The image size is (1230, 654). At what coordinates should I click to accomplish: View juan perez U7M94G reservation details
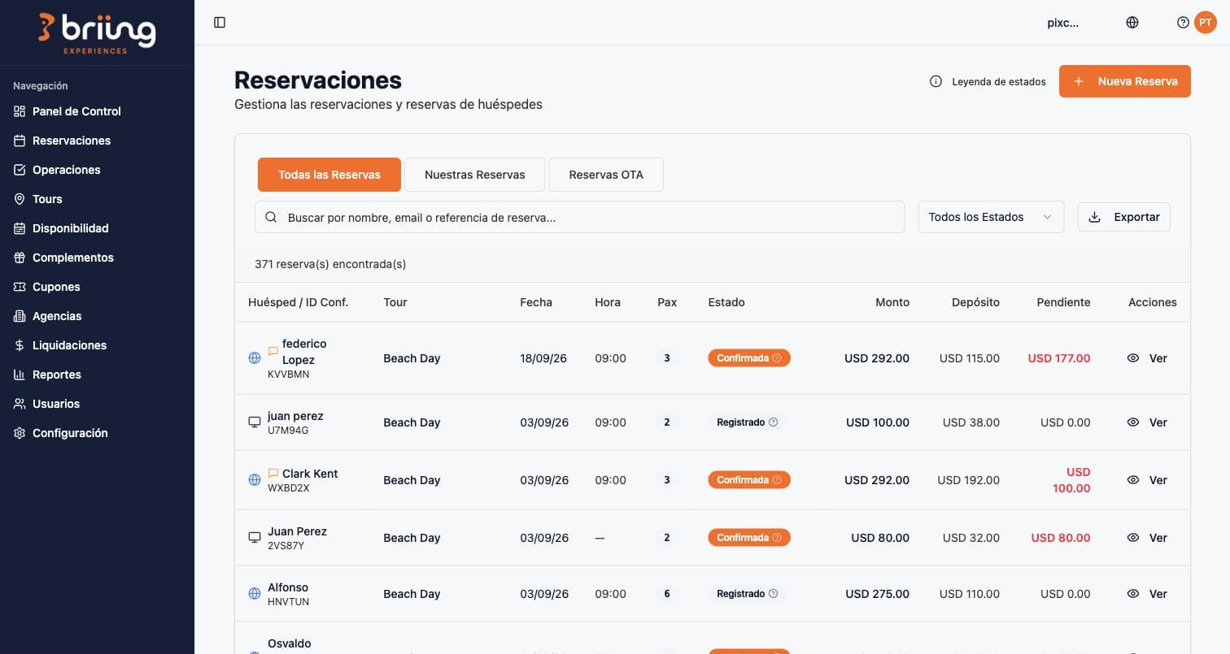(1147, 422)
